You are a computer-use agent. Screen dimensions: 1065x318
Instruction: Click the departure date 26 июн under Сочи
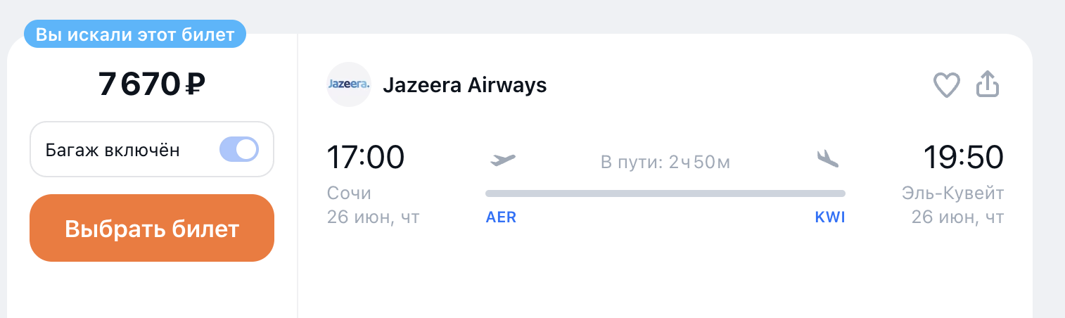pos(373,217)
